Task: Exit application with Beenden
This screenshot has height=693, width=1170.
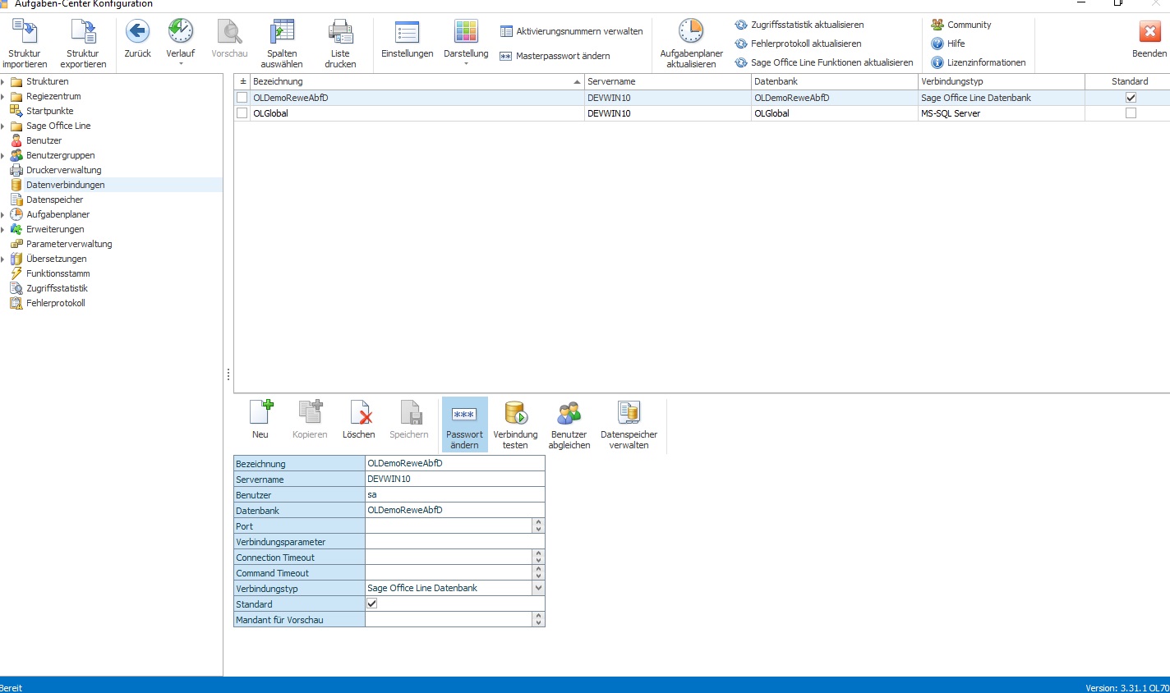Action: [1149, 39]
